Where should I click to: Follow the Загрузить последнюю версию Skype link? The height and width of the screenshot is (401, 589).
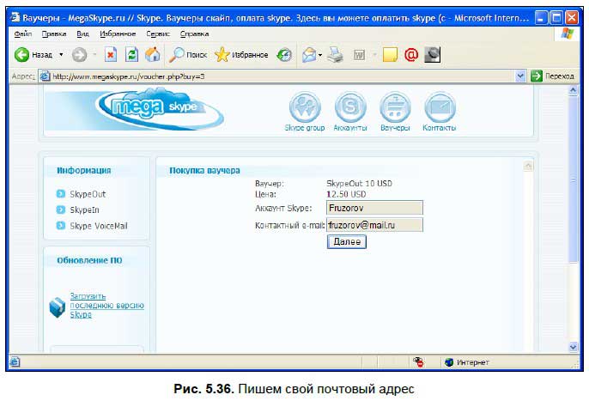pyautogui.click(x=106, y=306)
